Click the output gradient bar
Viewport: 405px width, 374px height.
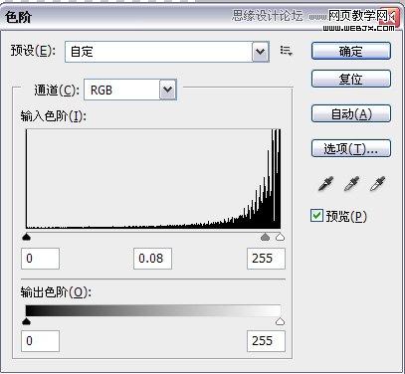point(153,310)
